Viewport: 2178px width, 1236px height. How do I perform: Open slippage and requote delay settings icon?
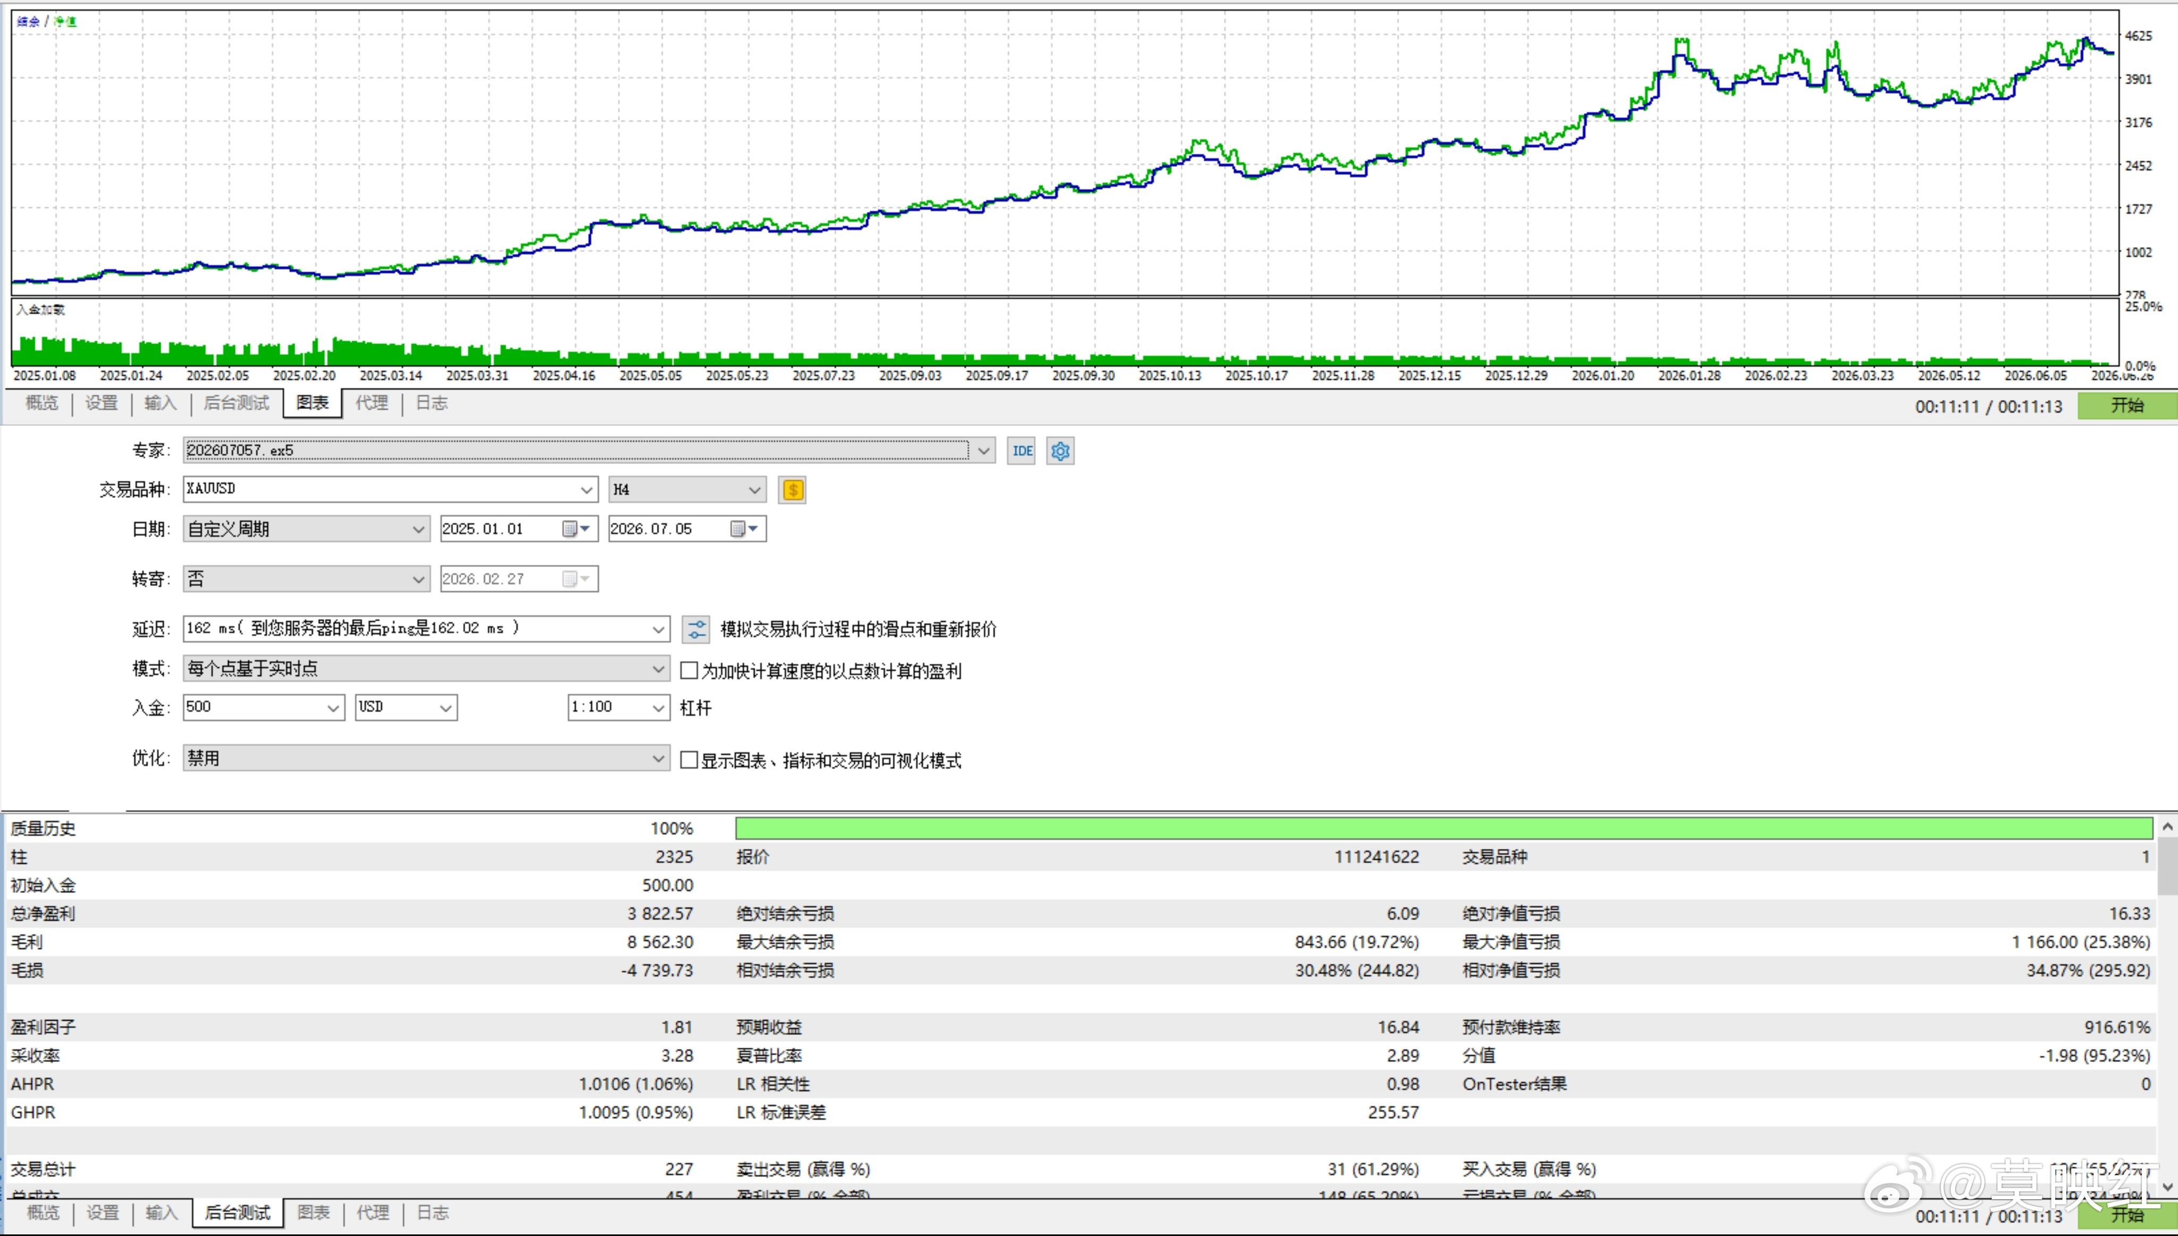[696, 629]
